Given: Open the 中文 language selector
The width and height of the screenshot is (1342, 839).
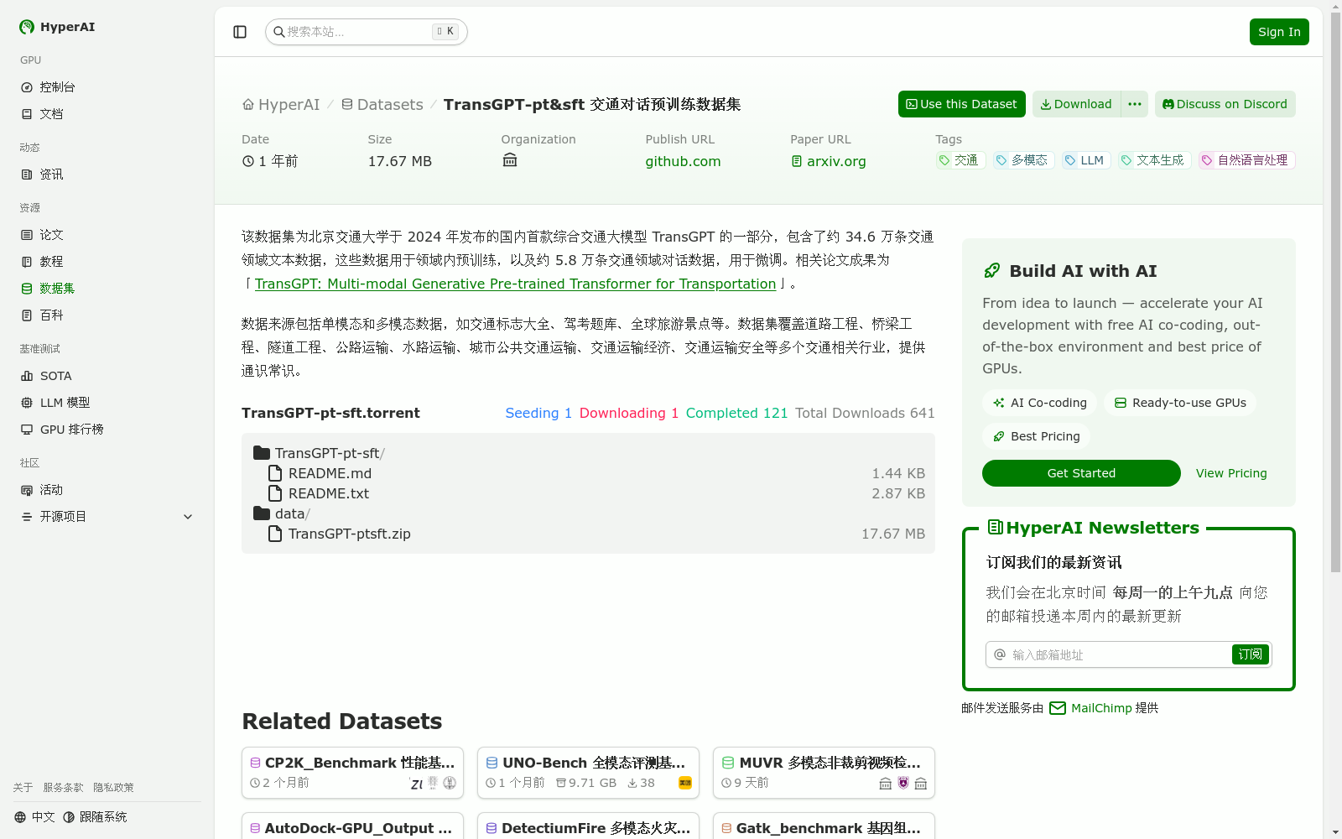Looking at the screenshot, I should coord(34,817).
